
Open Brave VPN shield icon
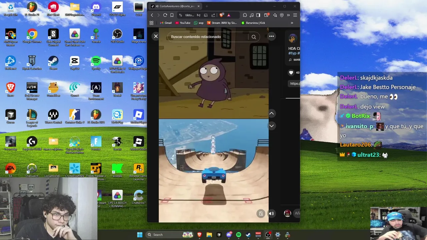282,15
